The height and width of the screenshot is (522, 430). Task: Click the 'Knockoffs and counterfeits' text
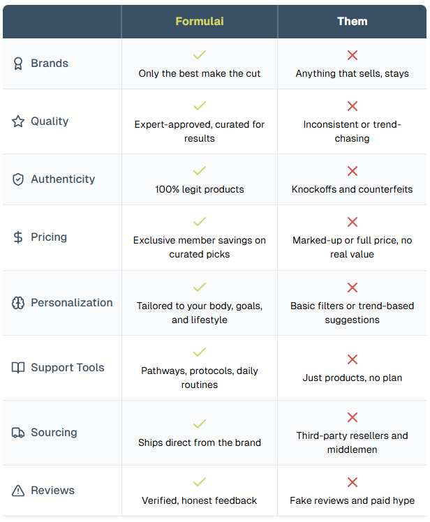tap(352, 189)
